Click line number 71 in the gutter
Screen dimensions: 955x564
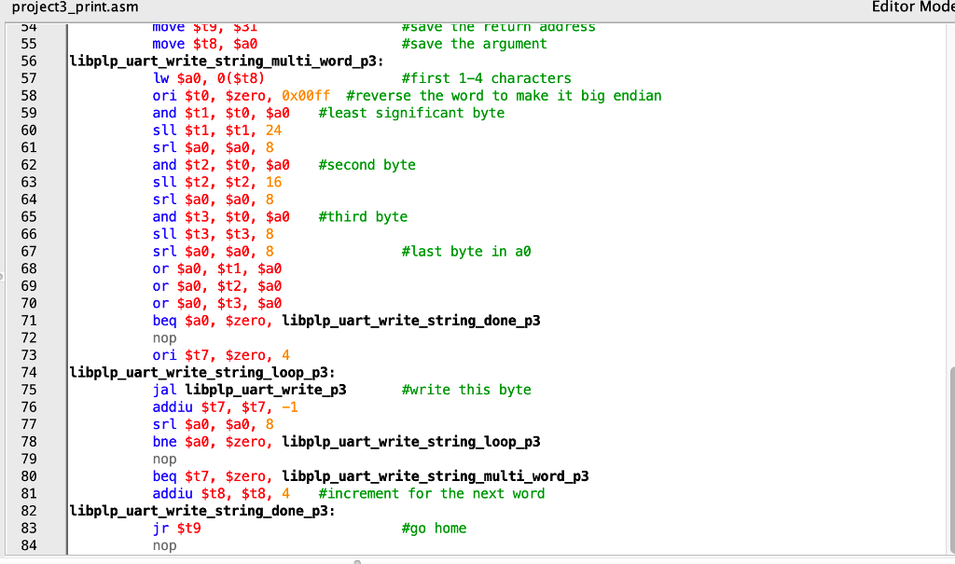pyautogui.click(x=29, y=320)
